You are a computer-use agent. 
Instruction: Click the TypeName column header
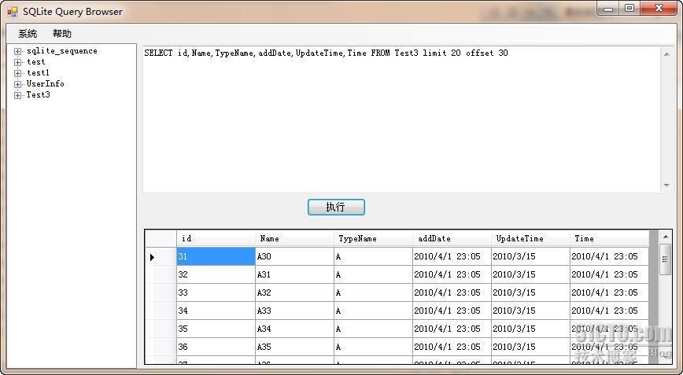(x=373, y=238)
